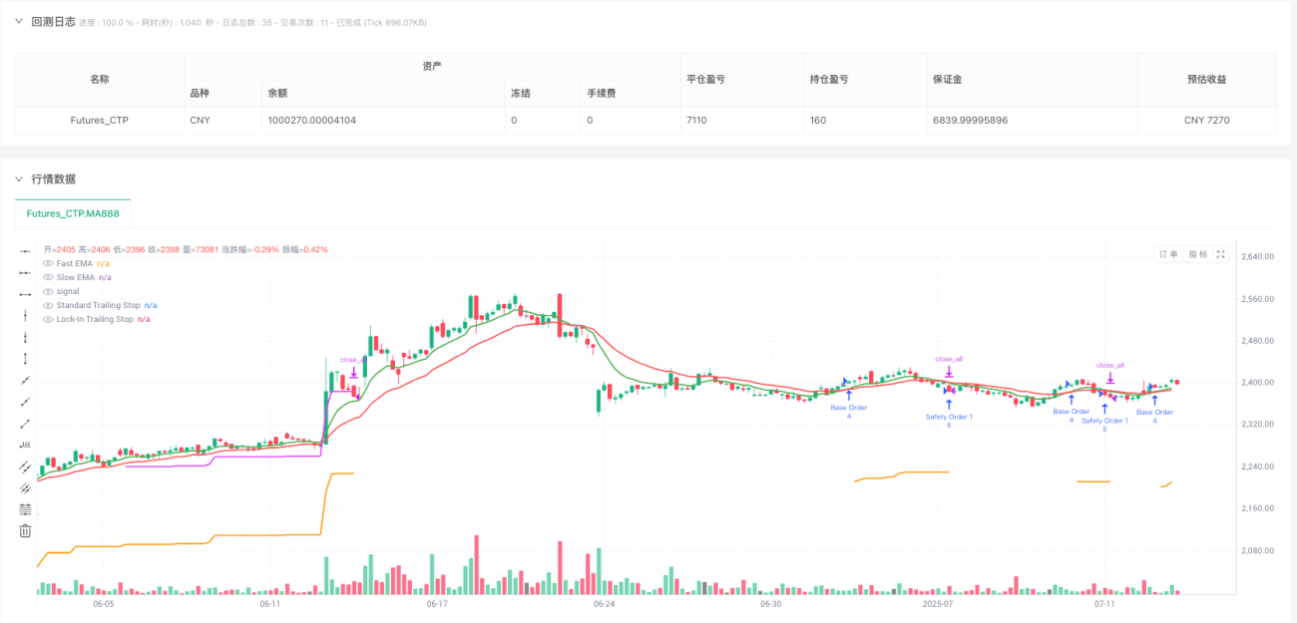Screen dimensions: 1297x623
Task: Select the Futures_CTP.MA888 tab
Action: point(73,213)
